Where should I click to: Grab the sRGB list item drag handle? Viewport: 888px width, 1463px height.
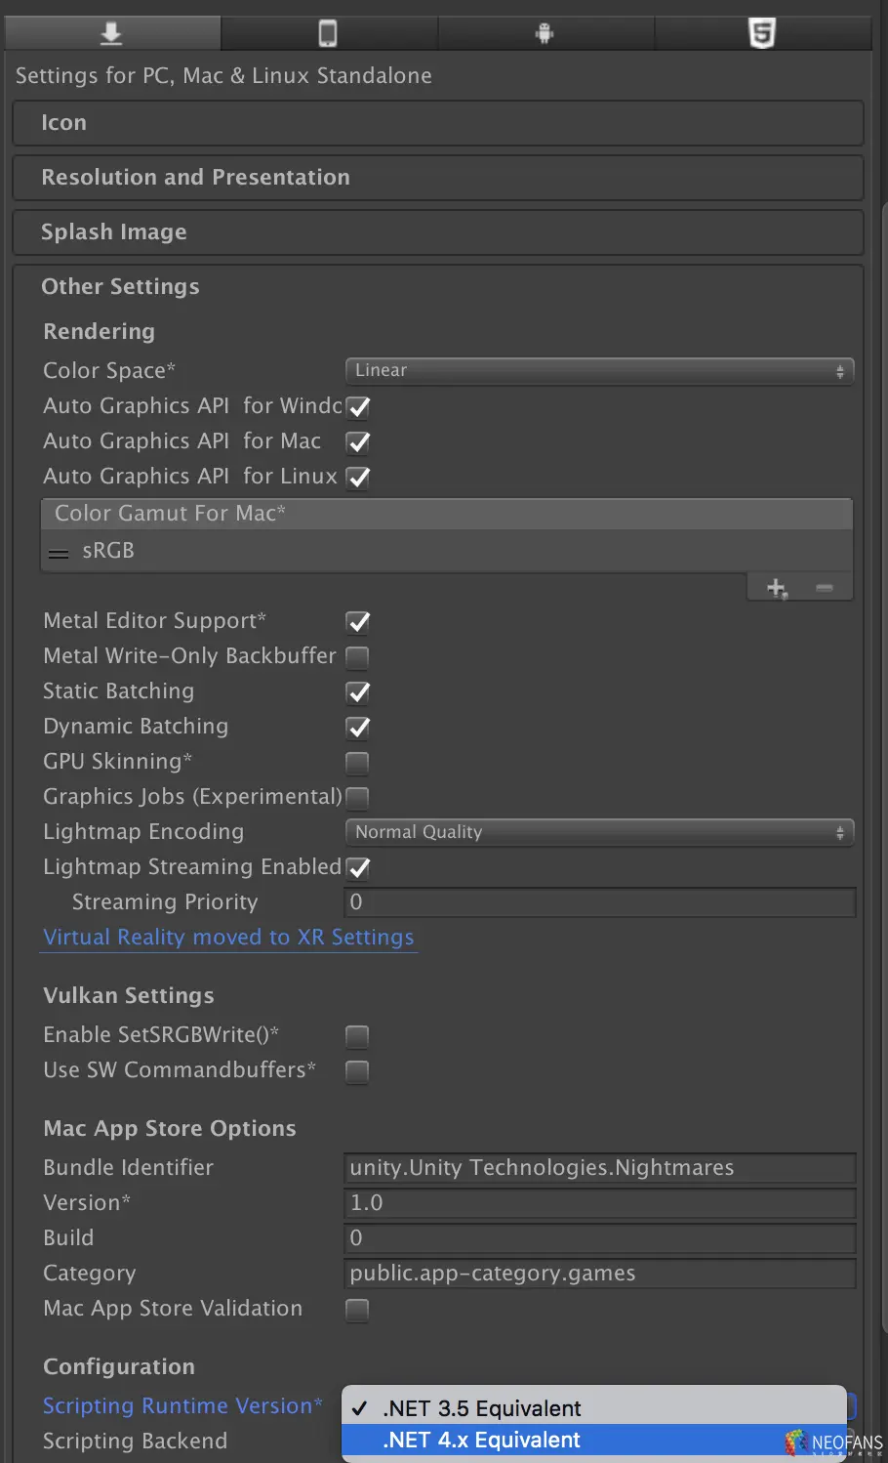coord(59,553)
